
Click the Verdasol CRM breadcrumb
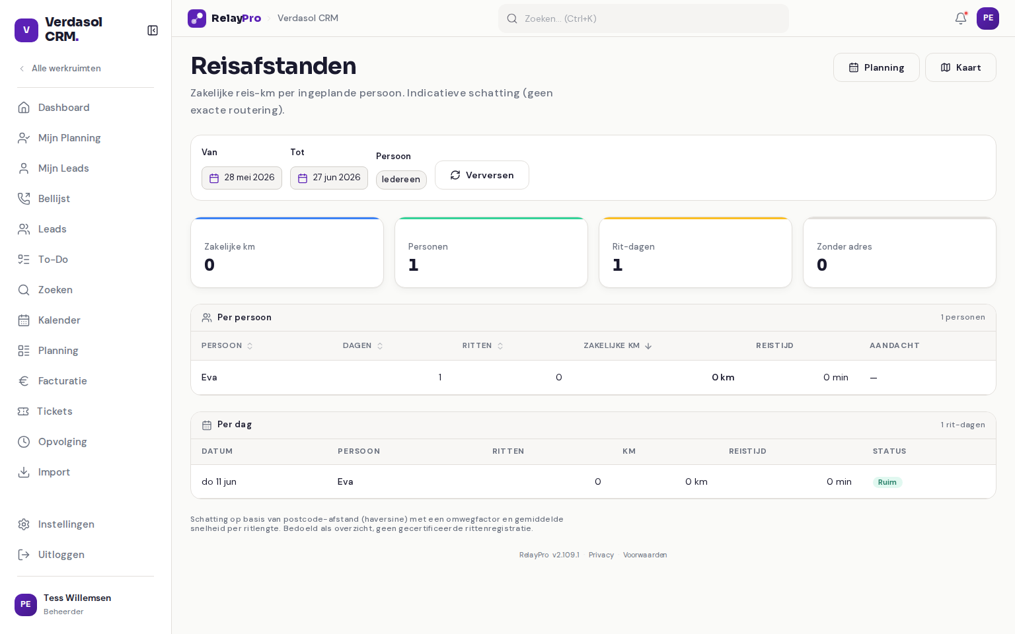click(x=308, y=18)
